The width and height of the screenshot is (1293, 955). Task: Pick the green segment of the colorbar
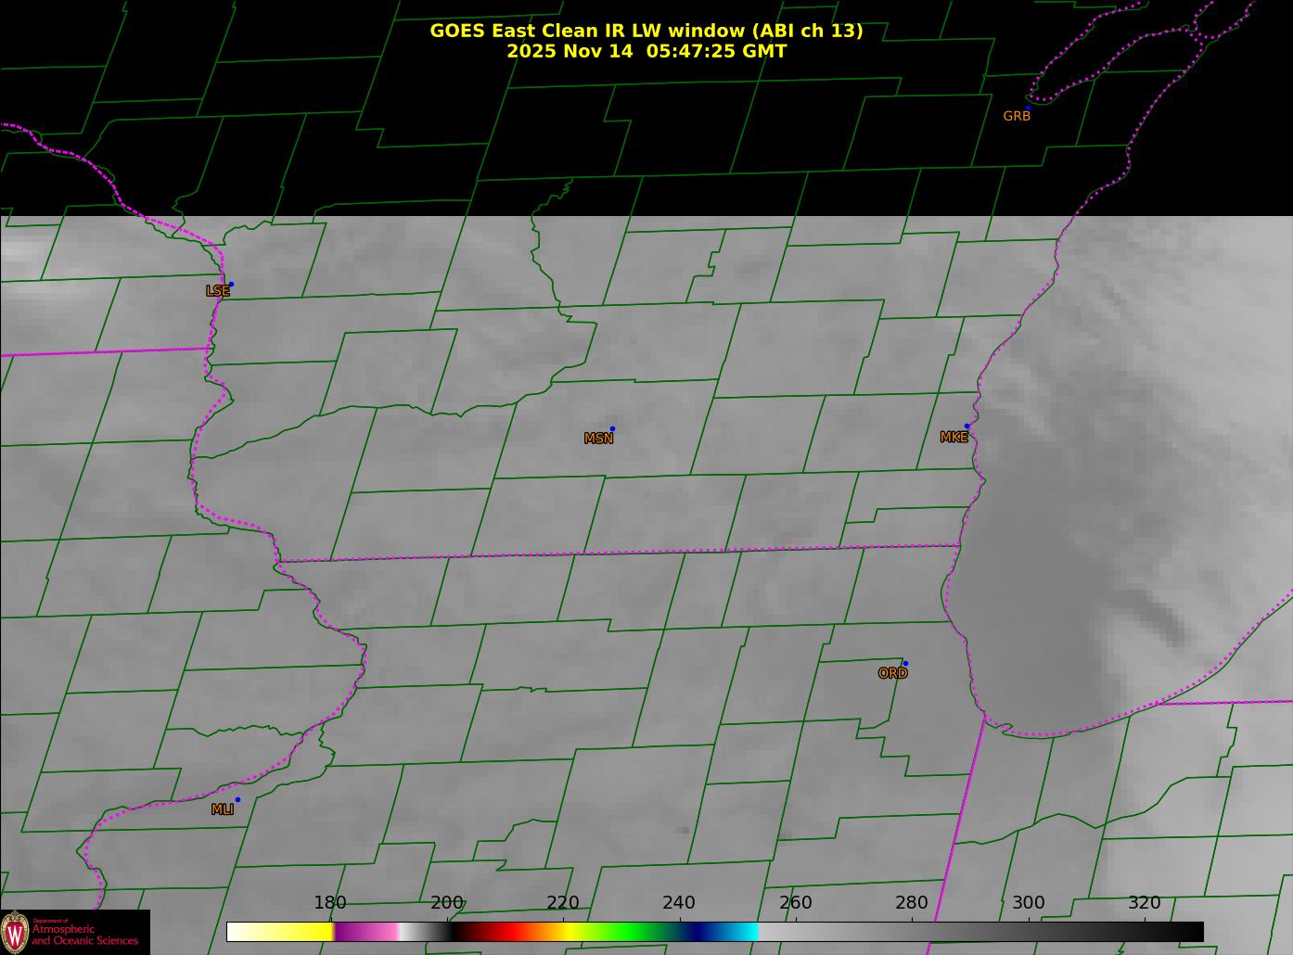click(x=631, y=932)
